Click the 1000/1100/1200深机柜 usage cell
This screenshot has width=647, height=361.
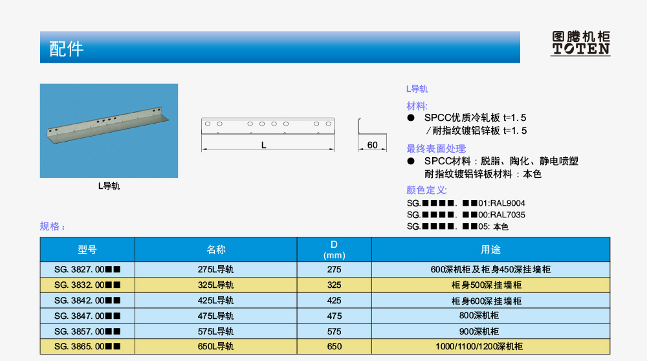(x=490, y=347)
